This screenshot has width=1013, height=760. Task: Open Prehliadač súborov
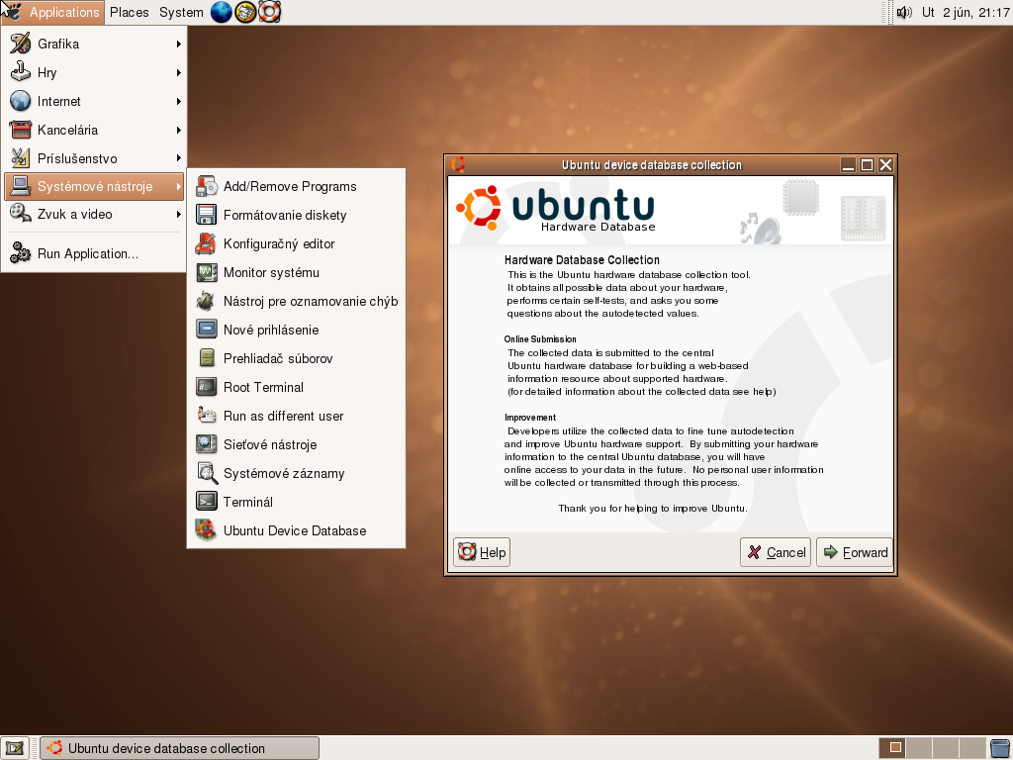[x=296, y=358]
